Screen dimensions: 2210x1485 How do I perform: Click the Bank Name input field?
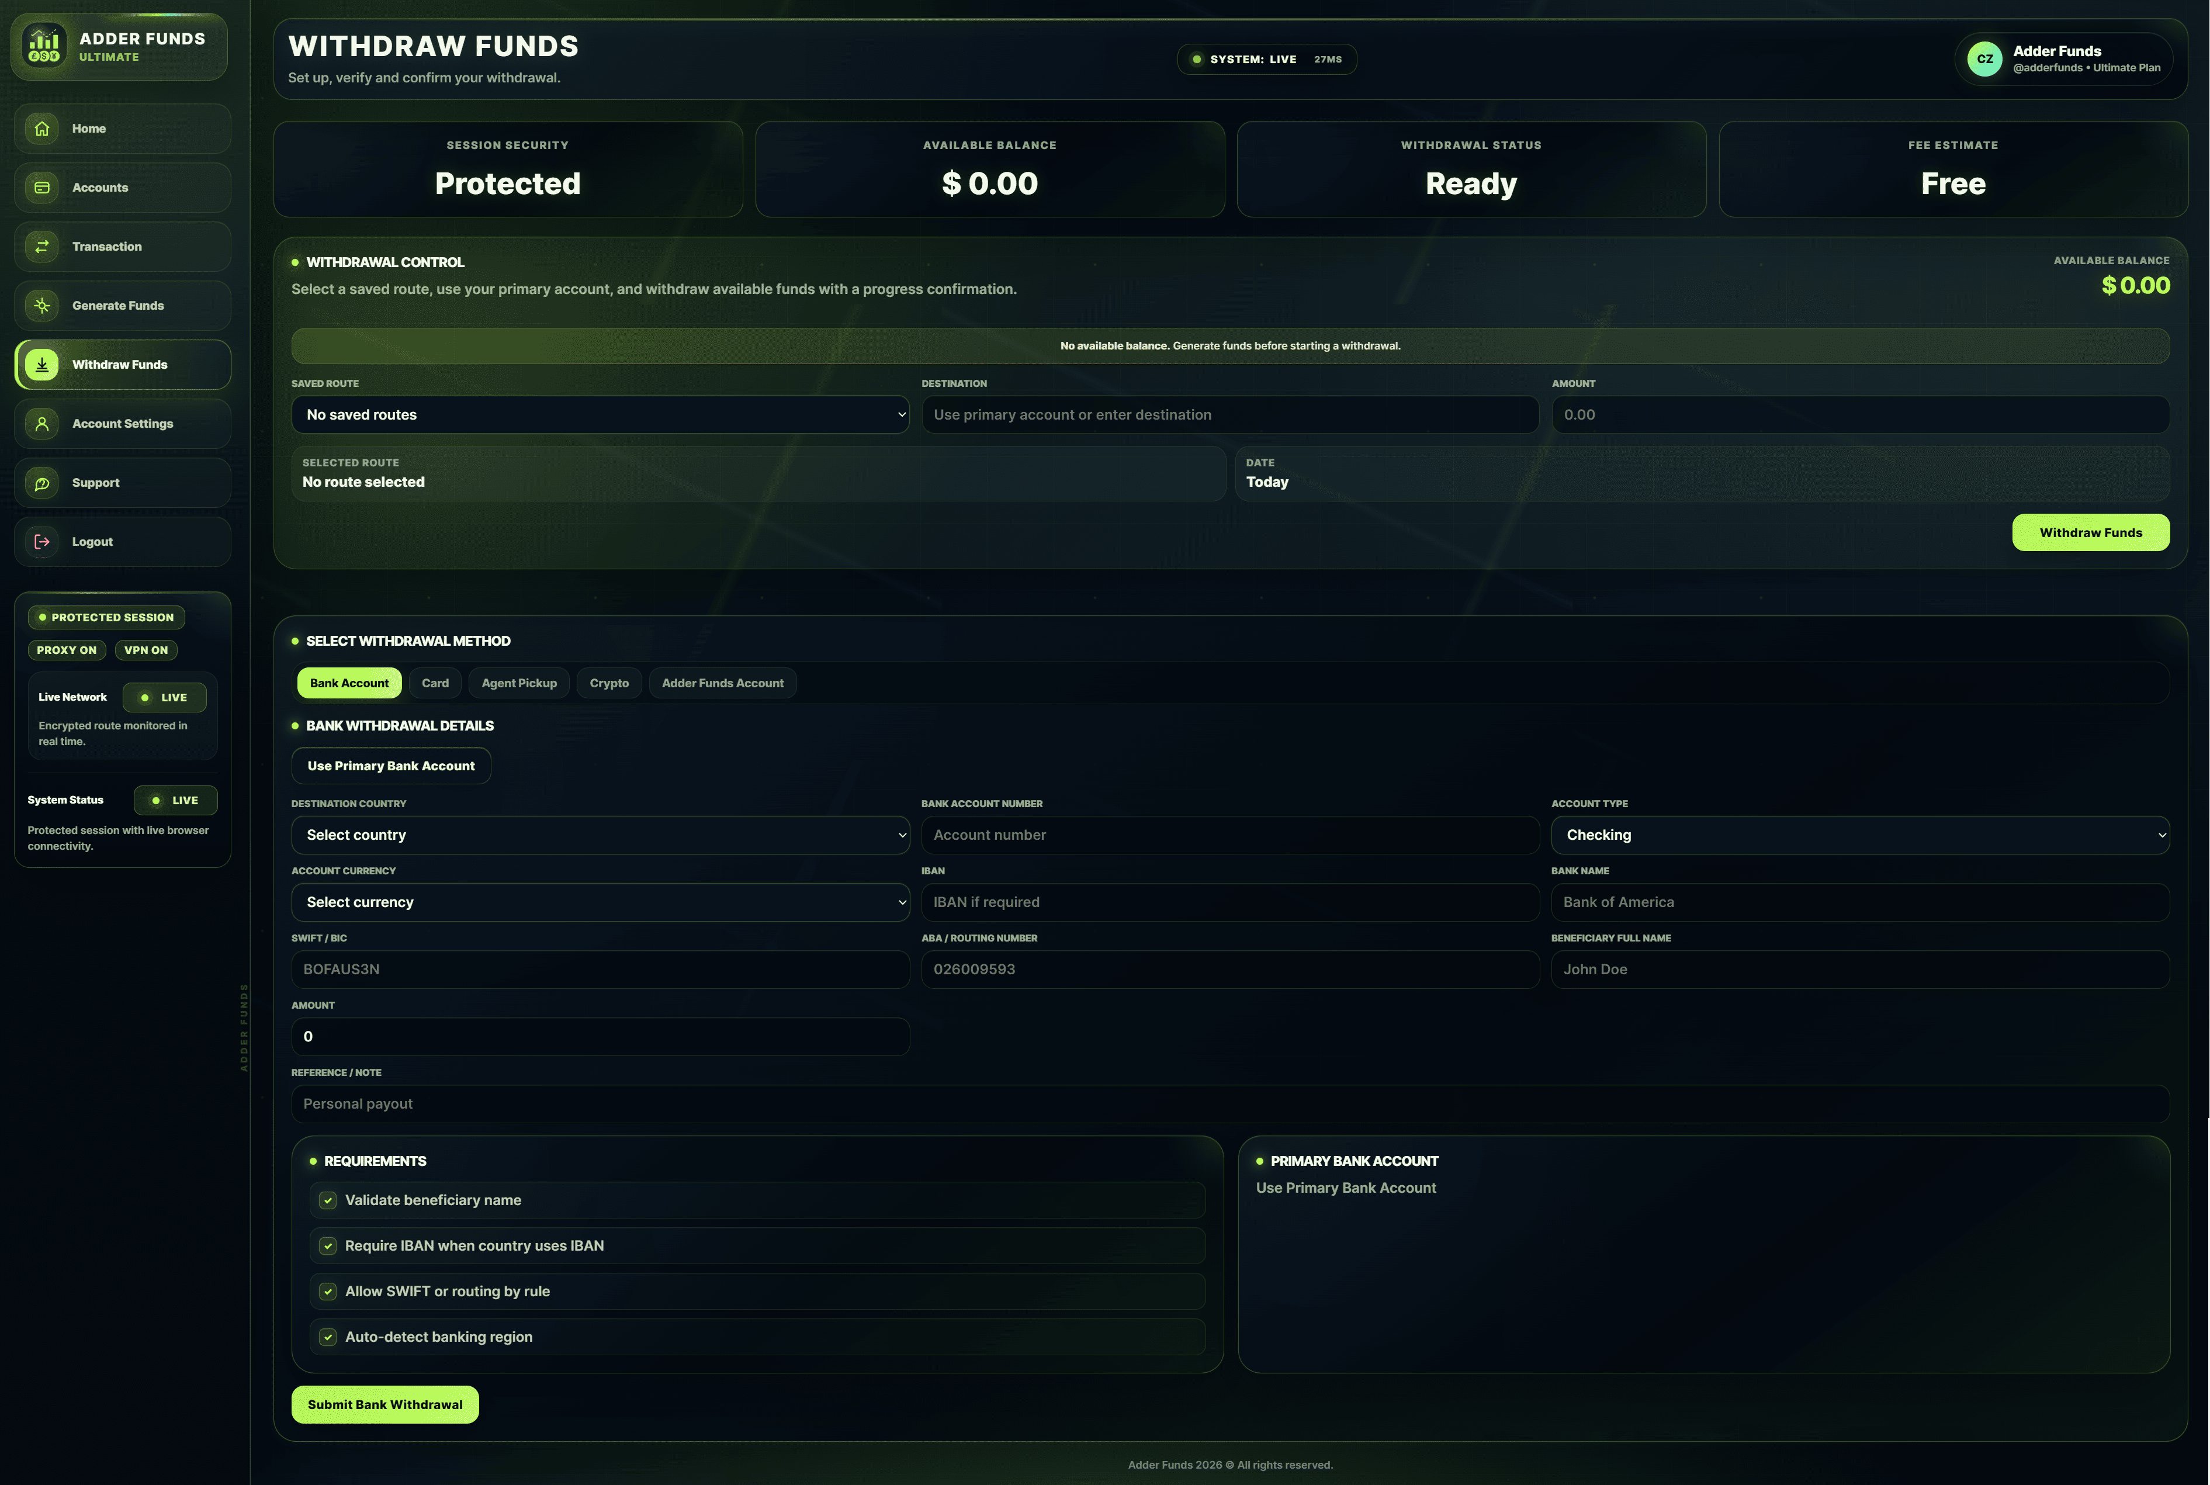1859,902
